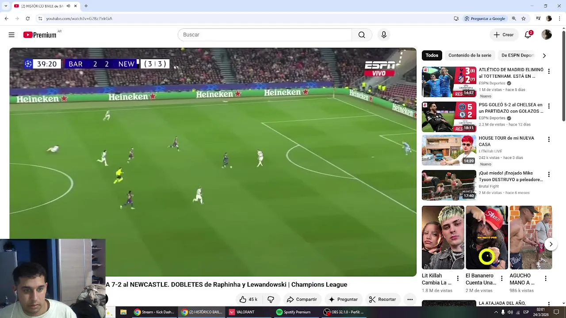Open Chrome profile avatar
Screen dimensions: 566x318
(549, 19)
